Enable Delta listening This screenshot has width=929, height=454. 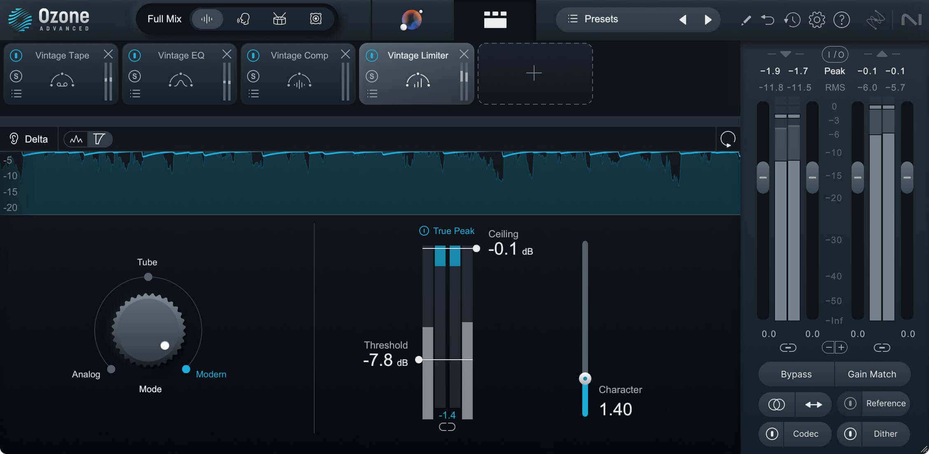(29, 139)
